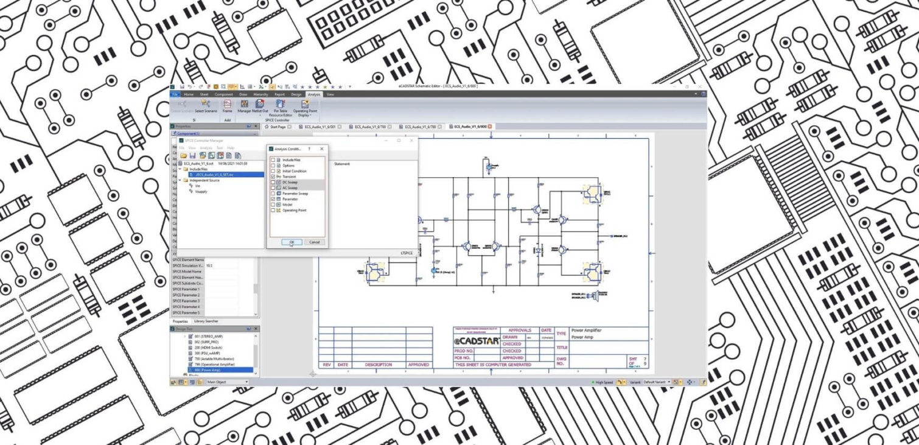Open the SPICE Controller Manager ribbon icon
This screenshot has width=919, height=445.
244,104
